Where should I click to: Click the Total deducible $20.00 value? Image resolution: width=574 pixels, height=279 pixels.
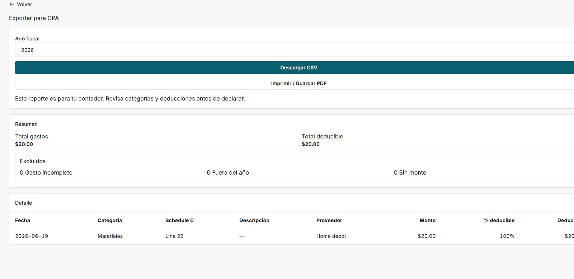(311, 144)
